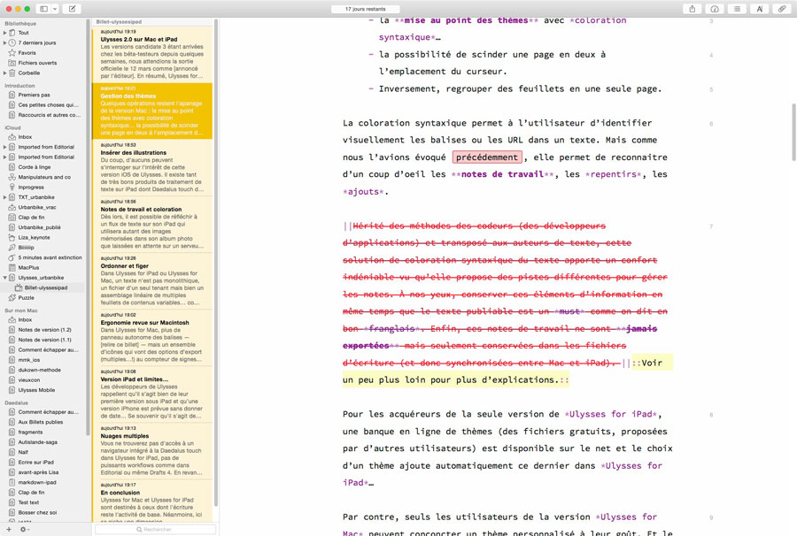Select the 'vieuxcon' group

point(29,380)
